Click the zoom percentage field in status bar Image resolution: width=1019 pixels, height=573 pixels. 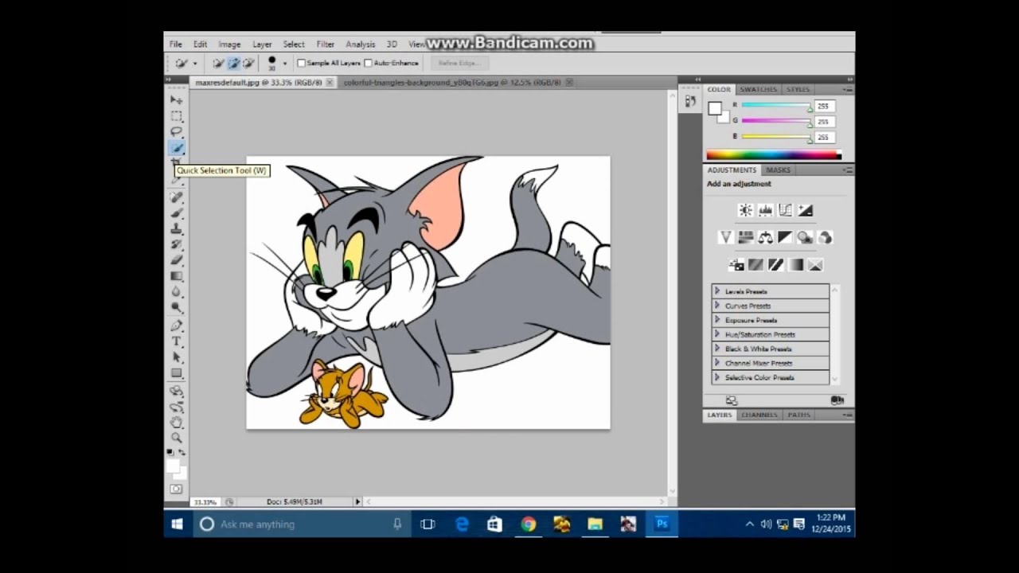pyautogui.click(x=205, y=502)
